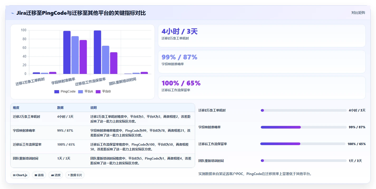Click 平台A bar for 字段映射准确率 in chart
Image resolution: width=376 pixels, height=189 pixels.
[x=75, y=55]
